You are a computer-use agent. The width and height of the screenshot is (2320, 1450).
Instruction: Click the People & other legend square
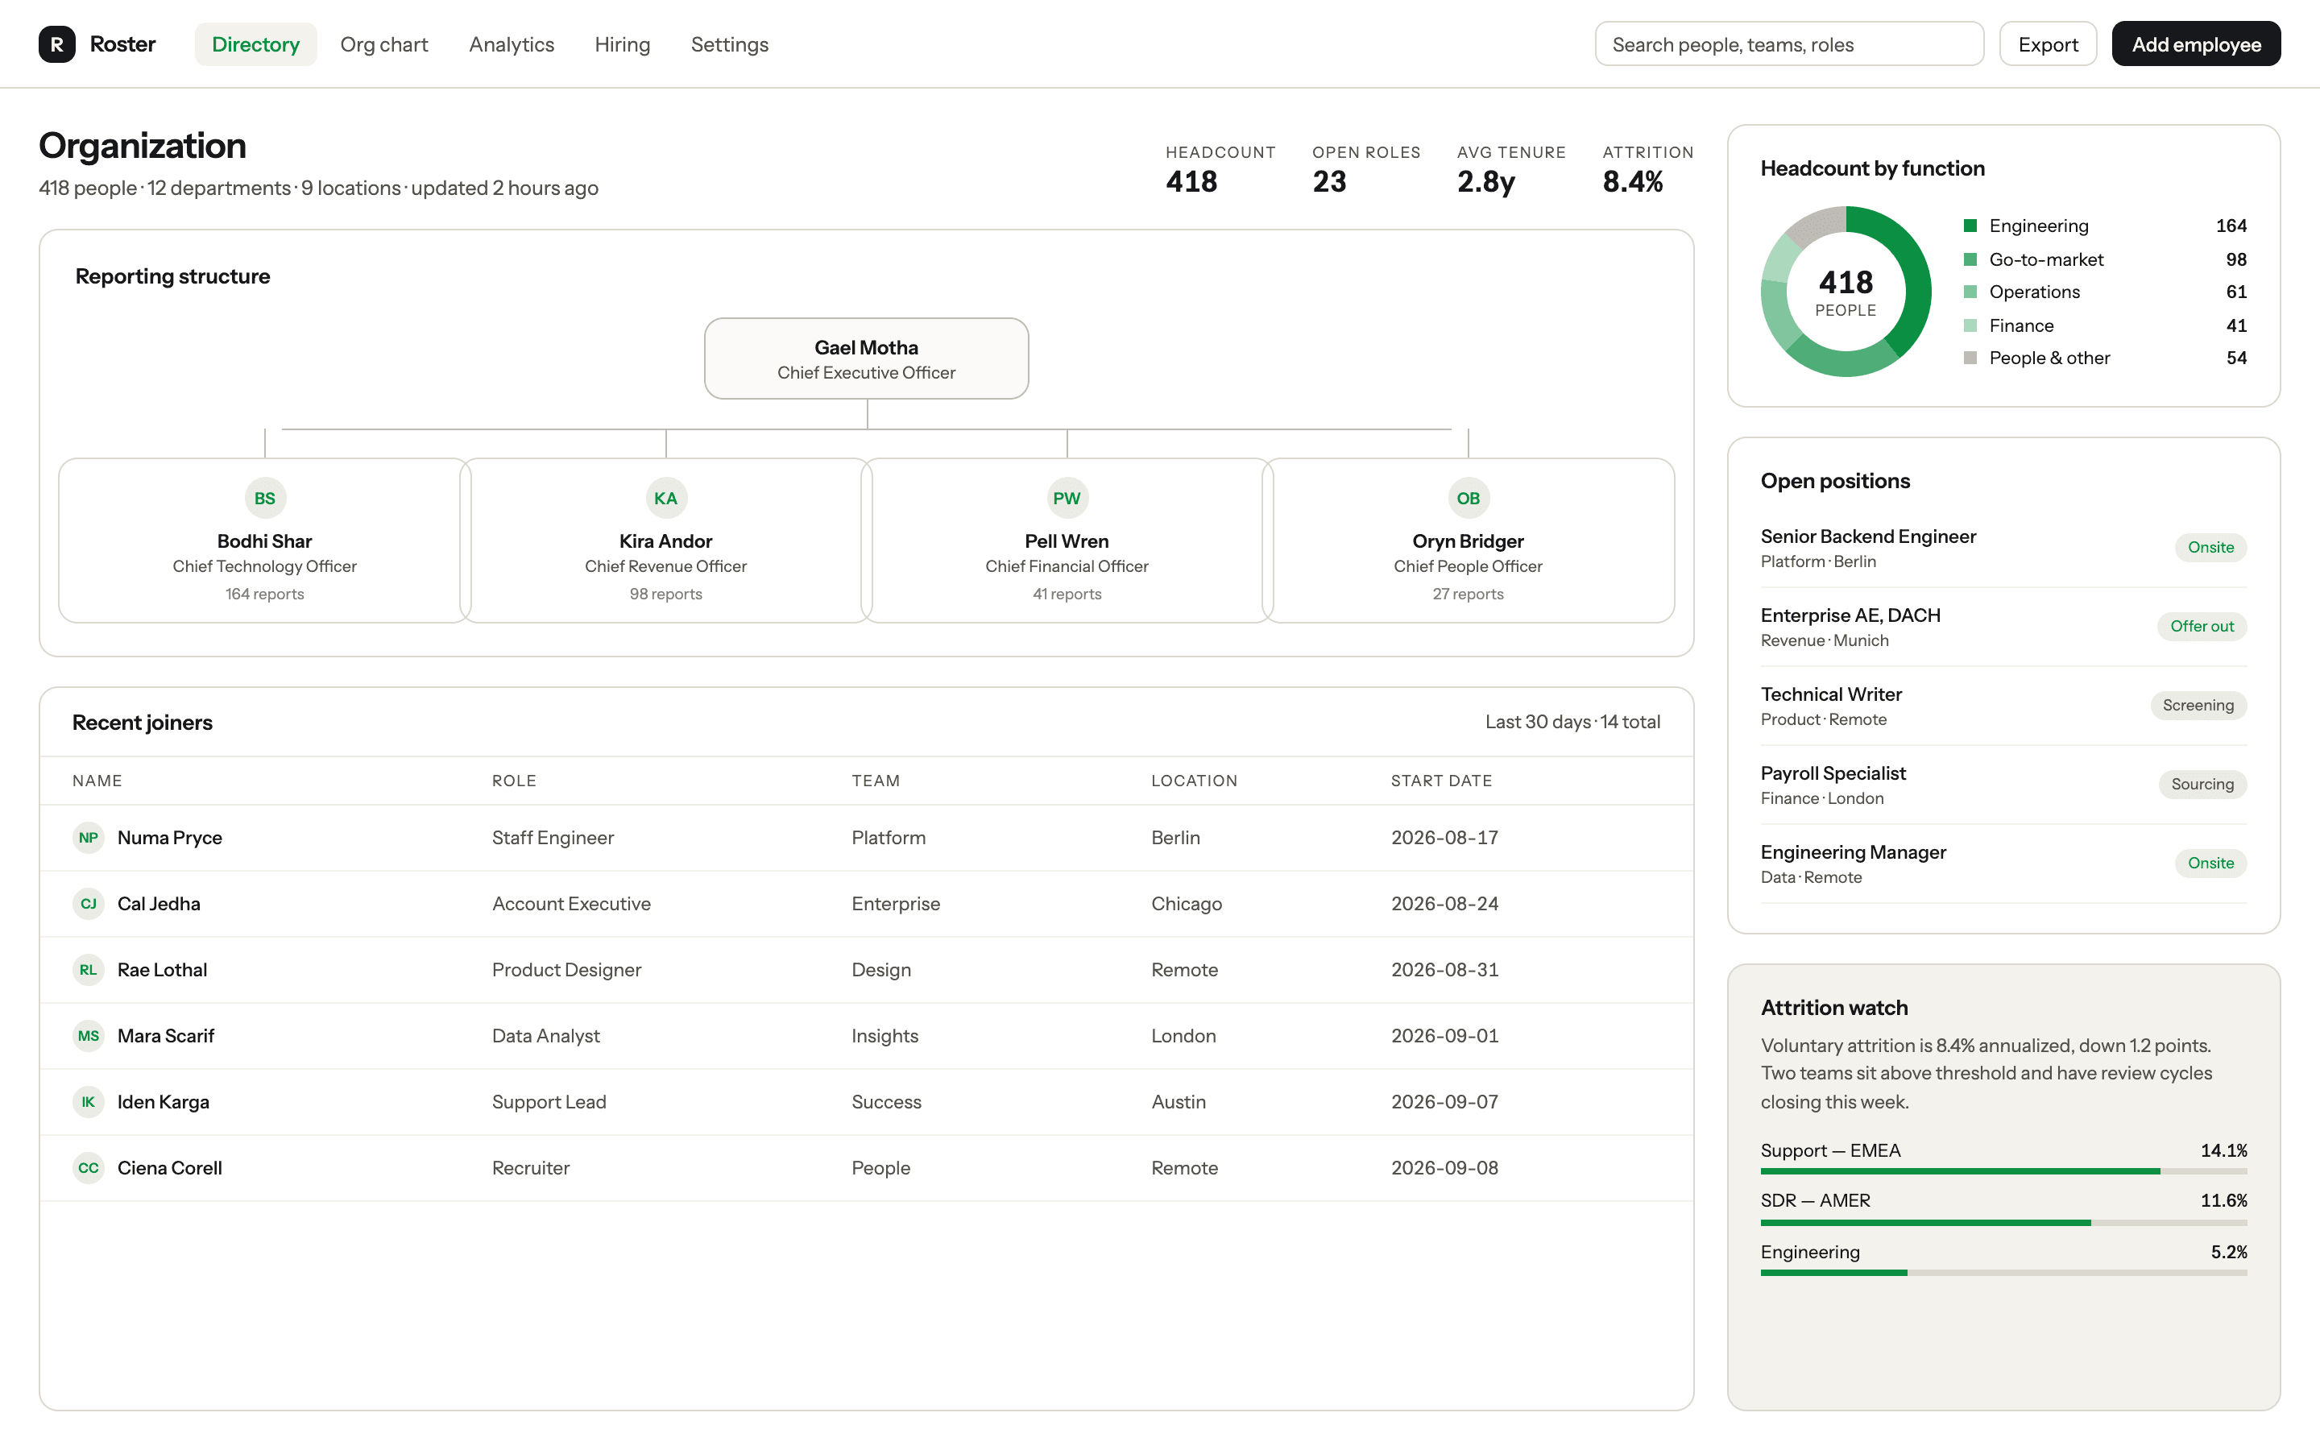coord(1970,358)
